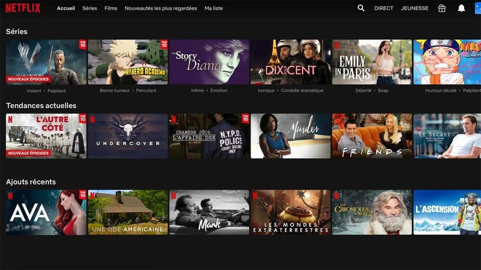This screenshot has height=270, width=481.
Task: Open the JEUNESSE section
Action: pos(414,8)
